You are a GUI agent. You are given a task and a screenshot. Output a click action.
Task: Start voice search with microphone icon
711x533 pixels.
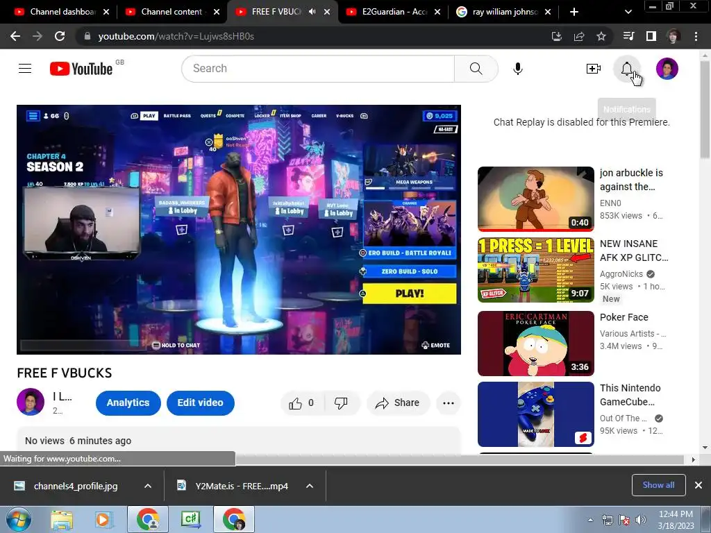(x=518, y=69)
